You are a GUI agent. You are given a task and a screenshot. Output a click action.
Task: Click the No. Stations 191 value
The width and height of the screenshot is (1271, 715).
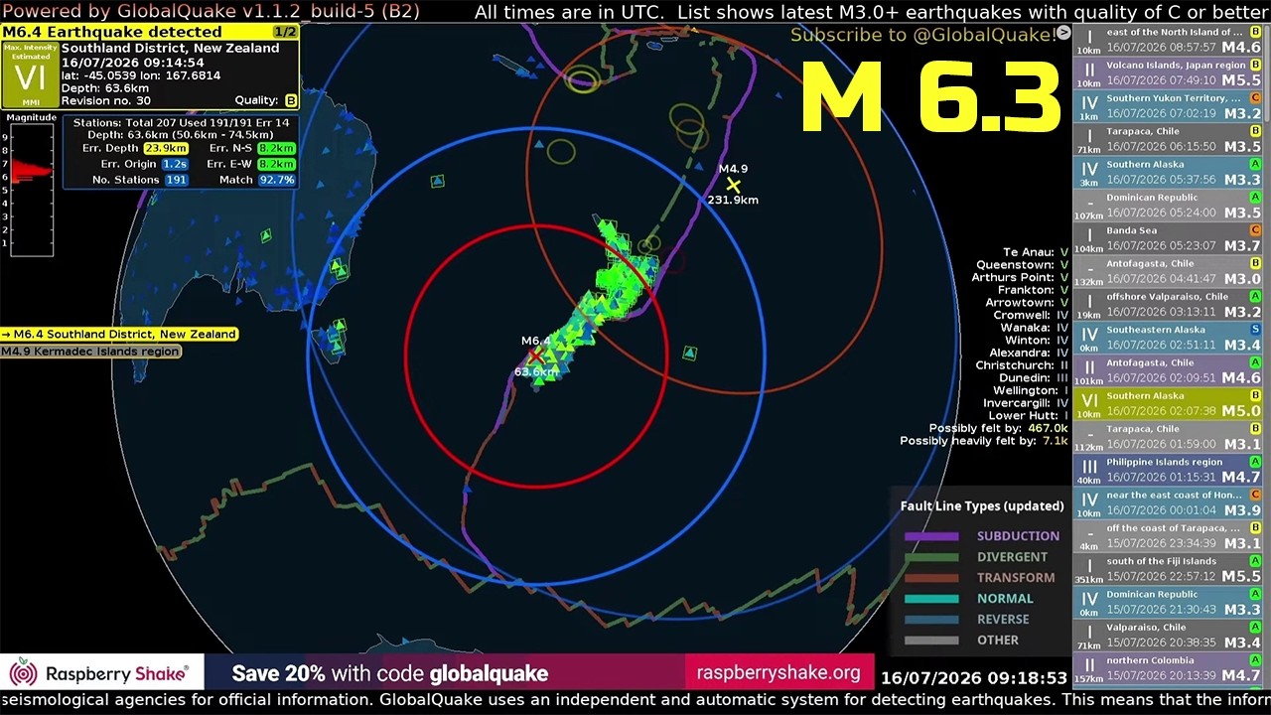[176, 180]
